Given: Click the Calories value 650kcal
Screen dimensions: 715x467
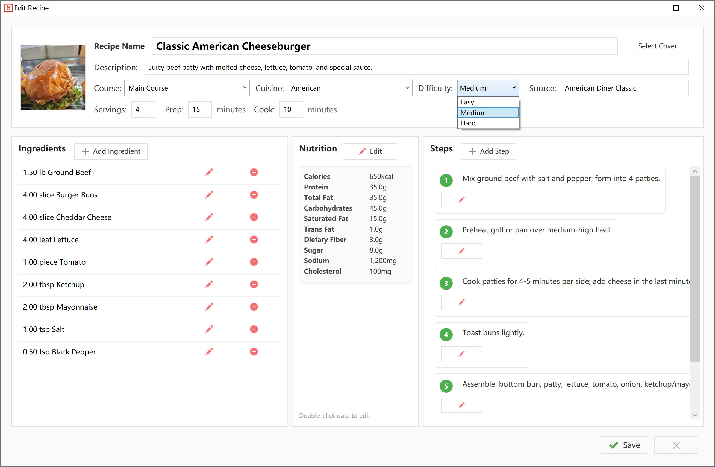Looking at the screenshot, I should 381,177.
